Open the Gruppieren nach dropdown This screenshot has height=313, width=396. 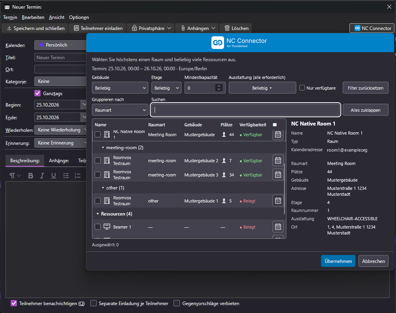(x=120, y=110)
